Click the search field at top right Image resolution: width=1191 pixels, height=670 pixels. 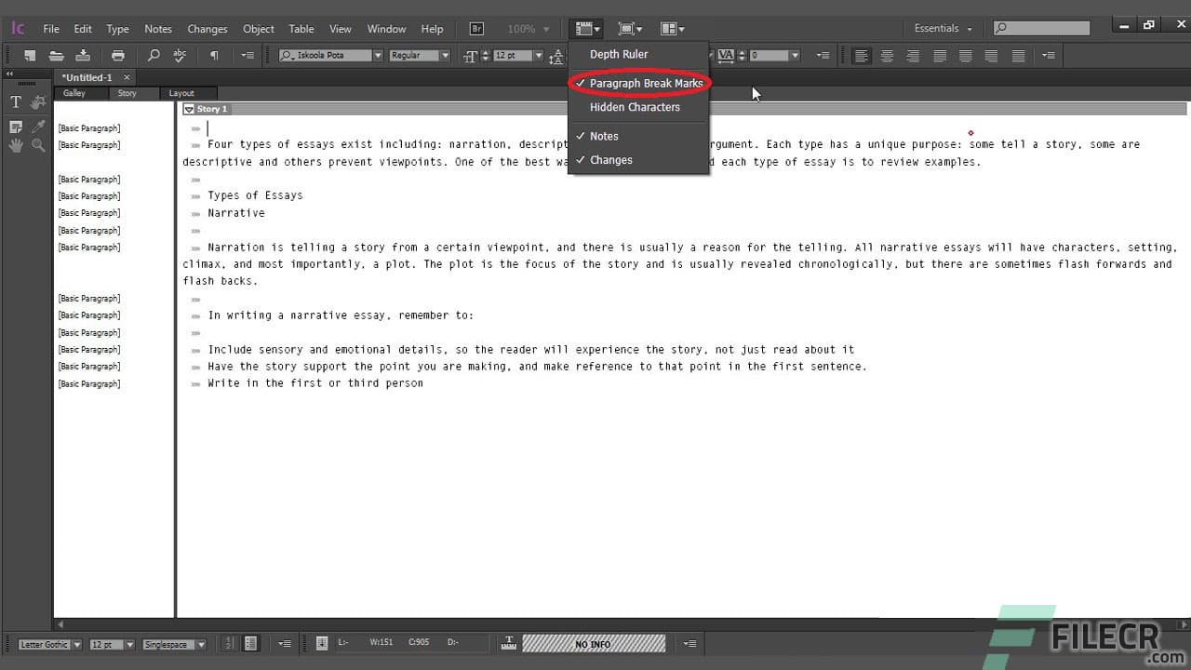pyautogui.click(x=1040, y=27)
